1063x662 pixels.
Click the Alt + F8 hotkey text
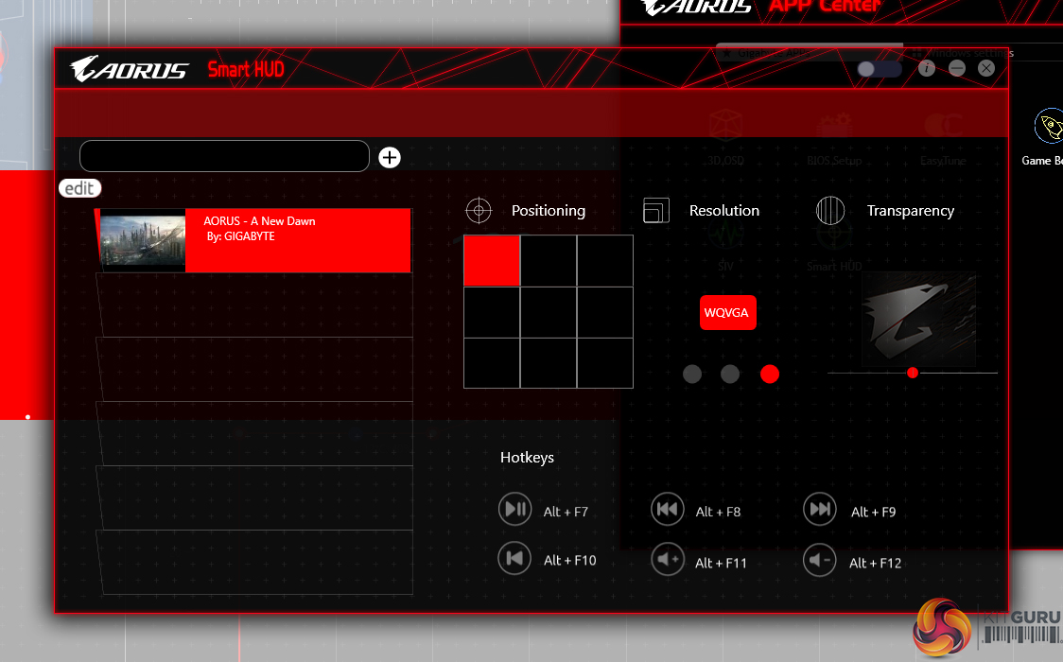718,512
